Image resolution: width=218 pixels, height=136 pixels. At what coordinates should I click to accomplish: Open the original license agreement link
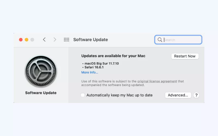click(x=157, y=81)
